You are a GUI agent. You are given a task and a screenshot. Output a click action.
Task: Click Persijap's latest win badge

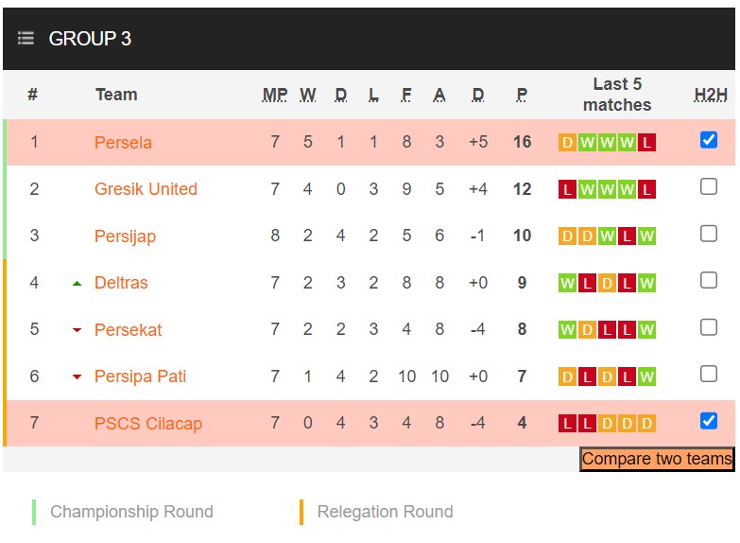646,236
